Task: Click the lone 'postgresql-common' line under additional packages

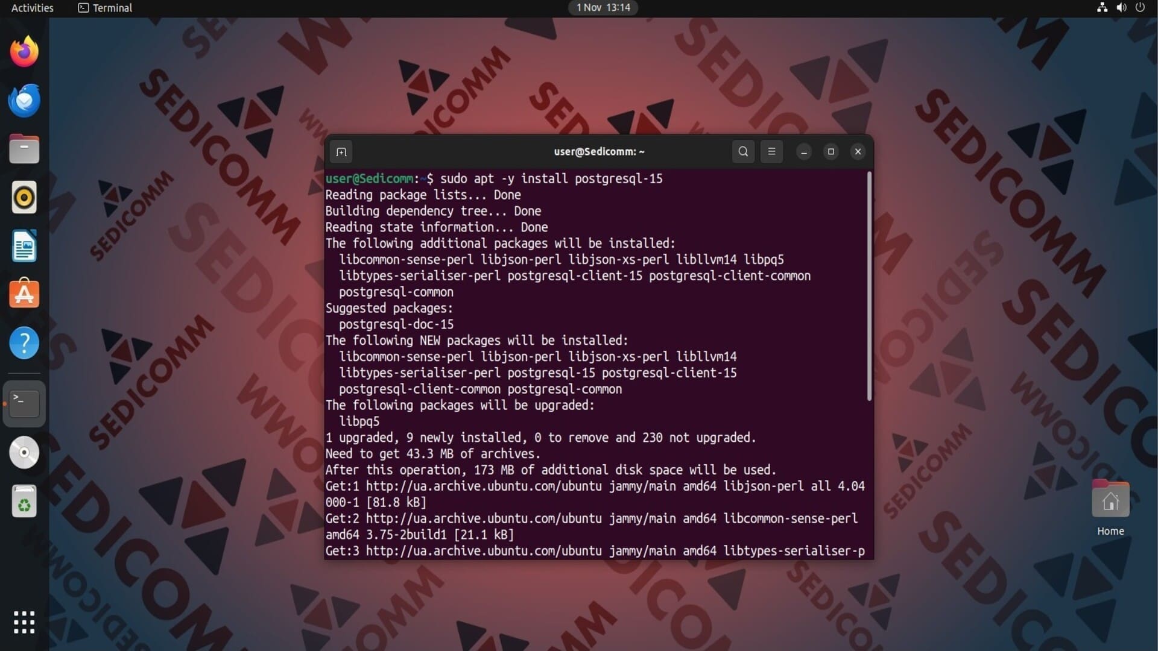Action: pos(396,292)
